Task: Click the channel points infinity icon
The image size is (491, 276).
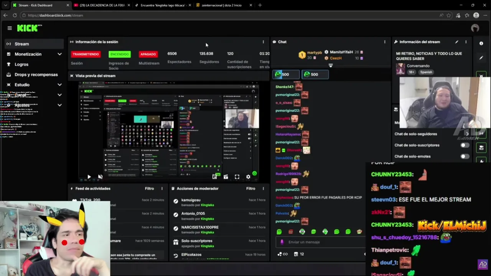Action: tap(282, 254)
